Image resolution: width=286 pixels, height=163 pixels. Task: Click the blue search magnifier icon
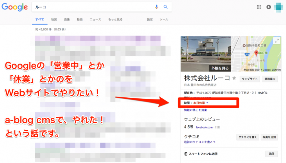point(165,7)
